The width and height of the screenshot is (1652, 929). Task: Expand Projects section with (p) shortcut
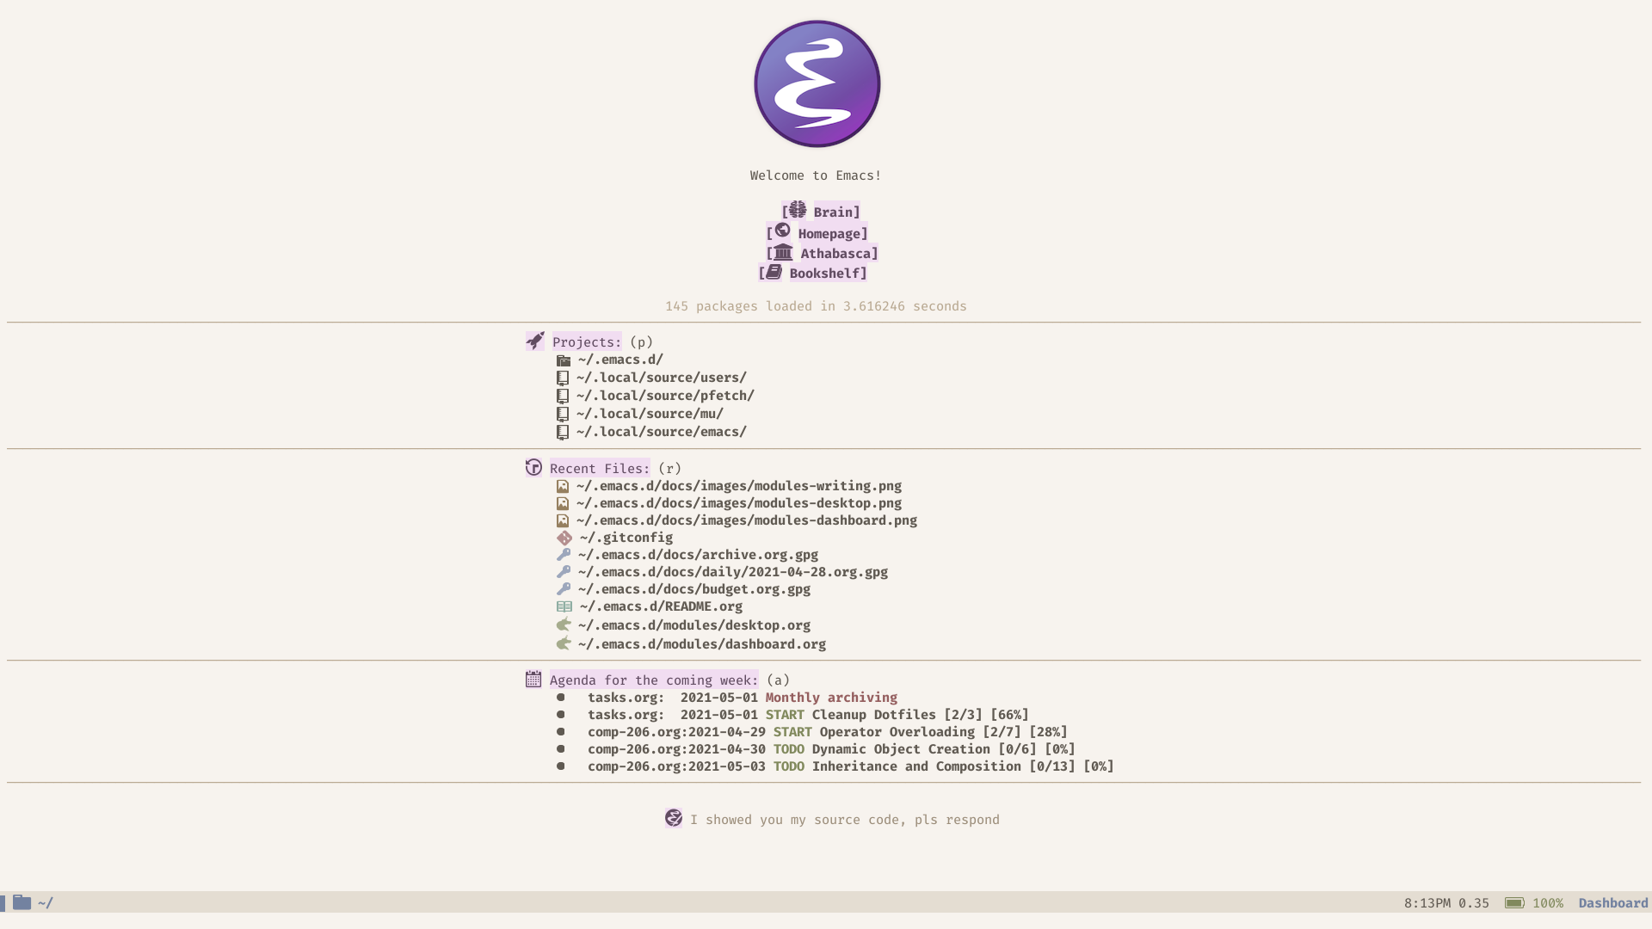click(585, 341)
